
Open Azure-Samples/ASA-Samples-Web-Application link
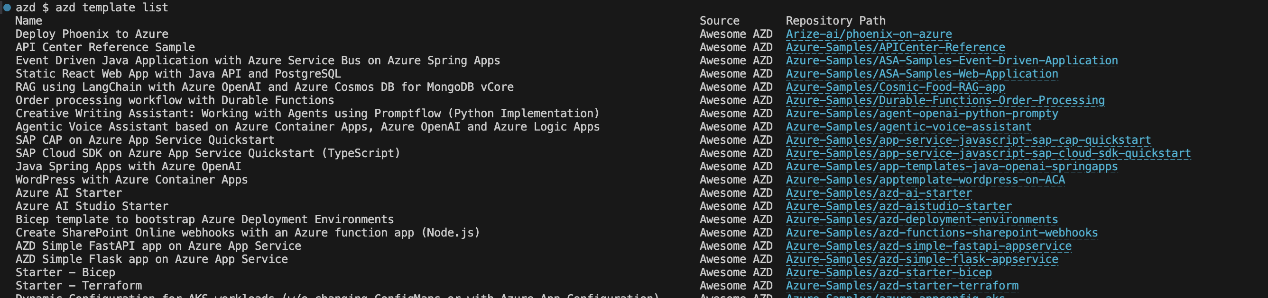tap(922, 74)
